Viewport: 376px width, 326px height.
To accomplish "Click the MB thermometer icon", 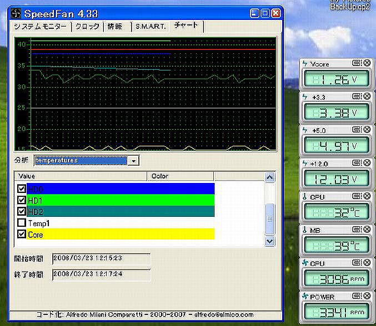I will point(304,230).
